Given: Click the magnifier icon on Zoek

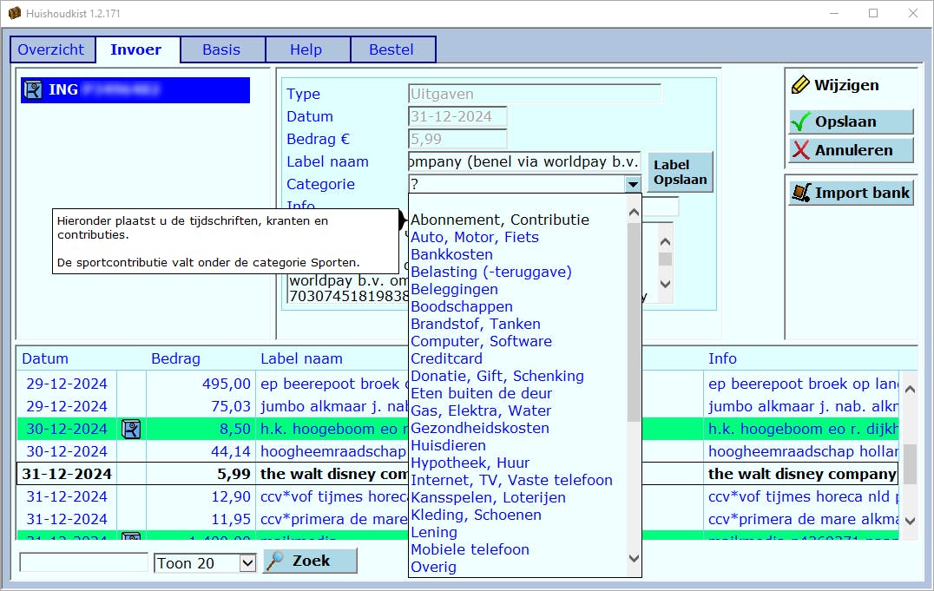Looking at the screenshot, I should (275, 561).
